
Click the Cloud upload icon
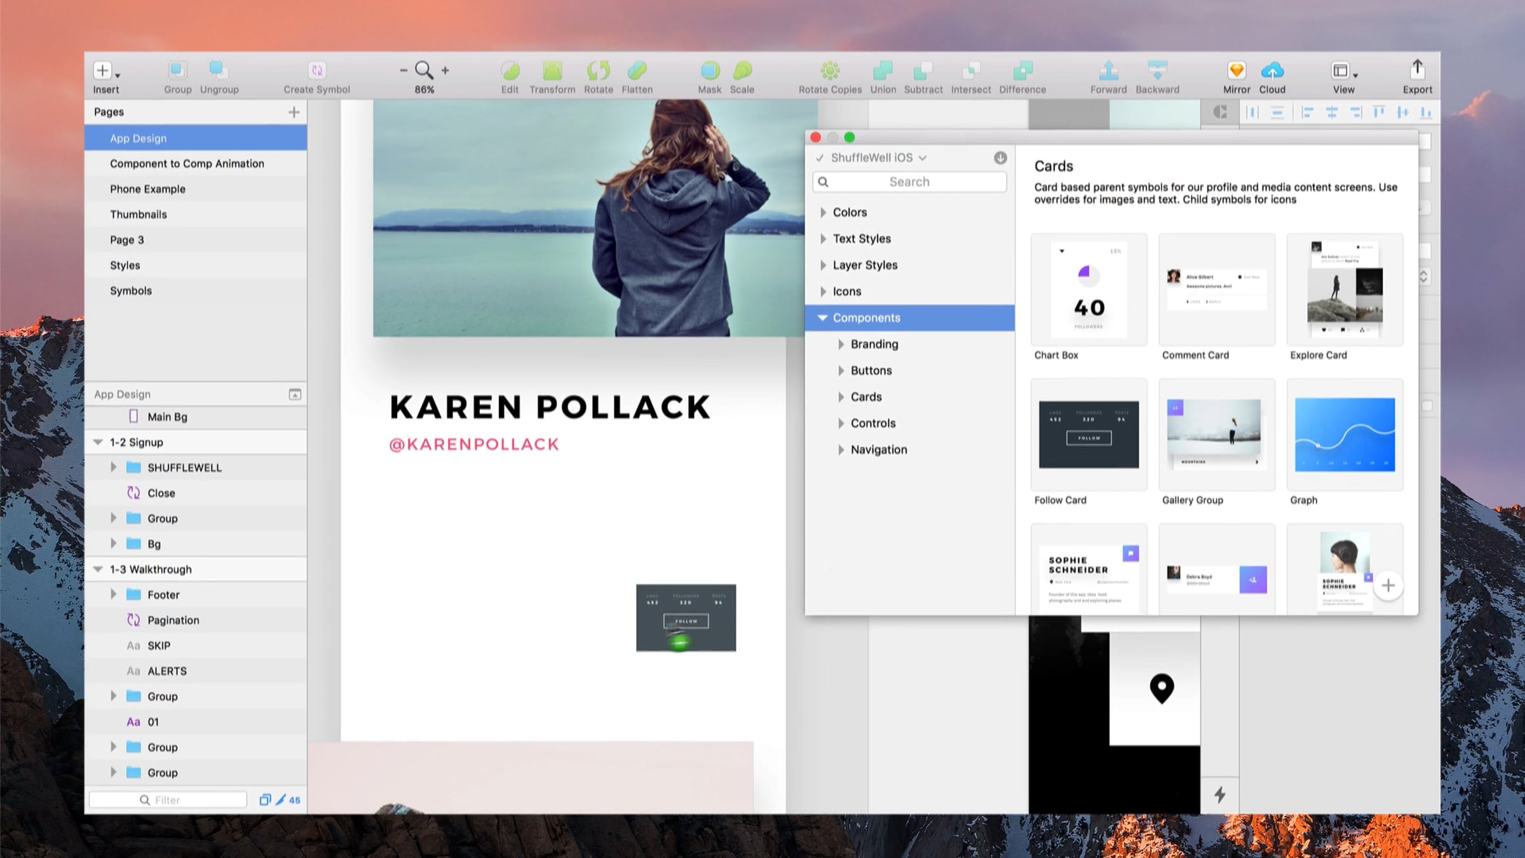[1271, 71]
